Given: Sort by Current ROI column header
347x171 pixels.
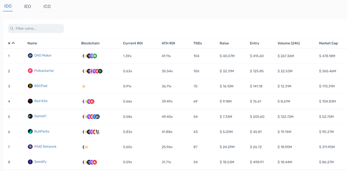Looking at the screenshot, I should (133, 43).
